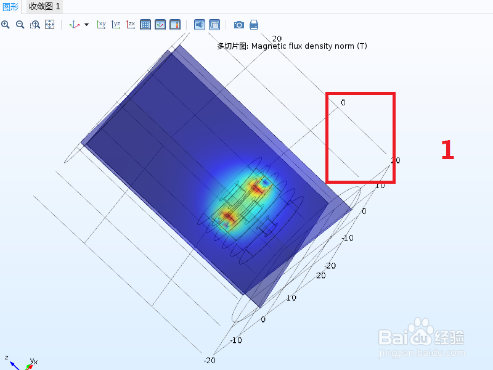Toggle the axis orientation indicator button
Screen dimensions: 493x370
(x=160, y=25)
